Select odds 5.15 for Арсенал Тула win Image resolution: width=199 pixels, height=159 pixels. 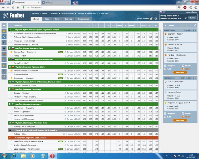click(x=84, y=52)
